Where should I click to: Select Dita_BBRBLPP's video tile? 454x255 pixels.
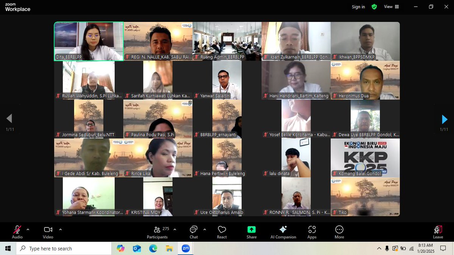(x=89, y=41)
